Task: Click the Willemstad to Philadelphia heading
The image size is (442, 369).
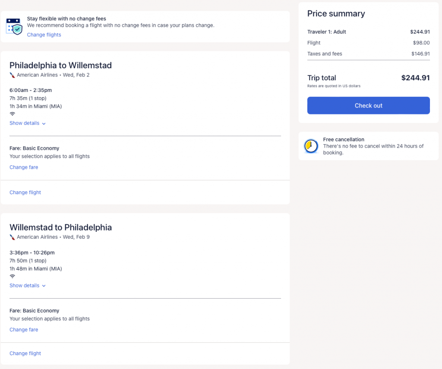Action: (60, 227)
